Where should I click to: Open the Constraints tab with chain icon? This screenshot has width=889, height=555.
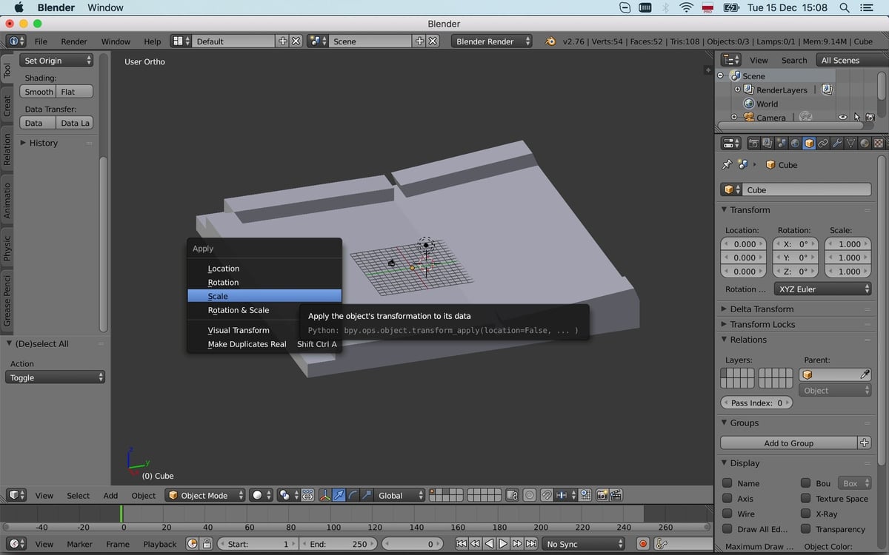pos(822,142)
